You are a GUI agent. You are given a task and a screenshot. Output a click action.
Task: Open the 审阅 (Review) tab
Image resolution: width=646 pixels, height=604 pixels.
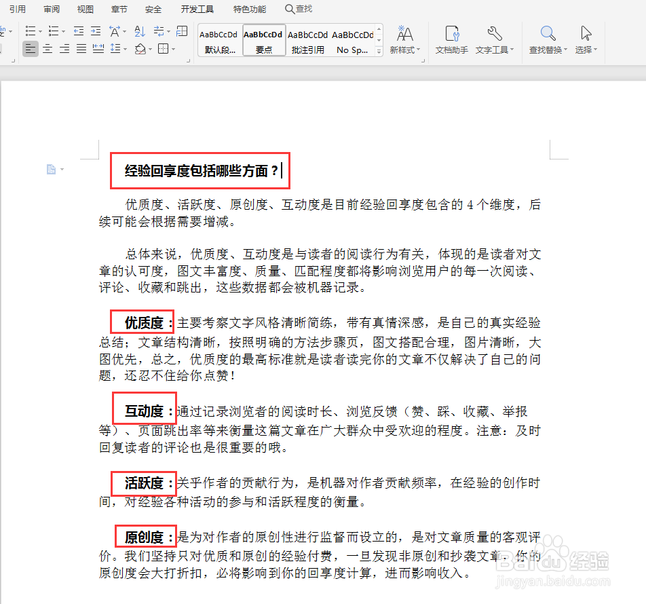point(52,9)
